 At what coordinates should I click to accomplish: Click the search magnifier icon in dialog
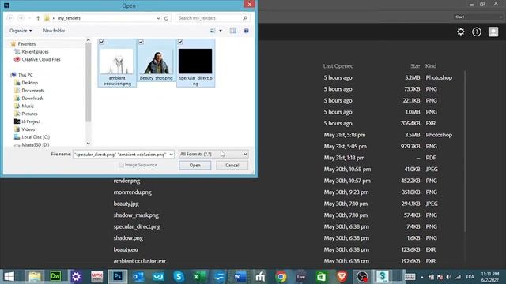tap(245, 18)
